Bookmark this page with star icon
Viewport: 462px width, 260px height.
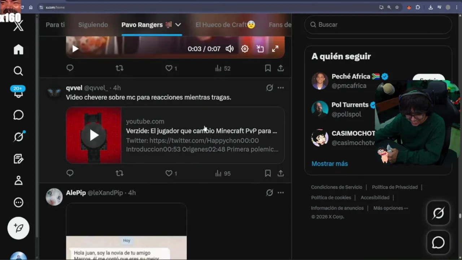pos(397,7)
